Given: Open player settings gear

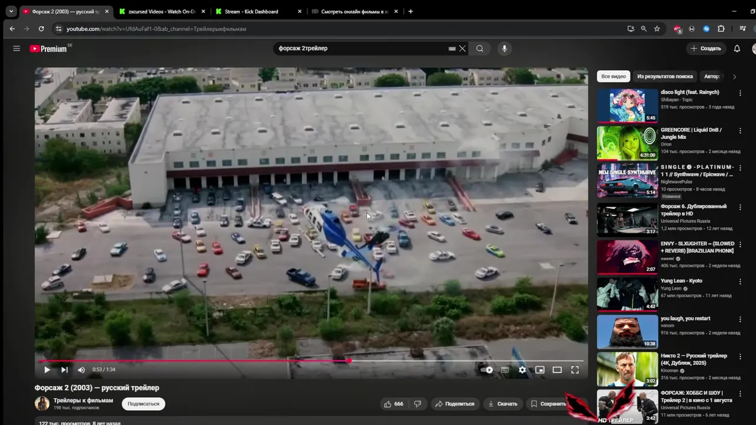Looking at the screenshot, I should pyautogui.click(x=522, y=370).
